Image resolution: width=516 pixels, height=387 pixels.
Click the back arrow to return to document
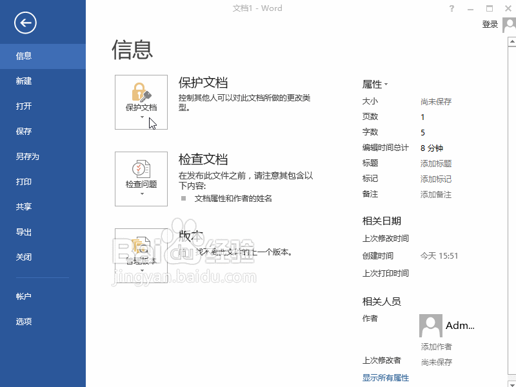click(25, 23)
